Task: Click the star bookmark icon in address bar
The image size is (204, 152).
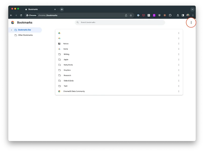Action: [x=131, y=15]
